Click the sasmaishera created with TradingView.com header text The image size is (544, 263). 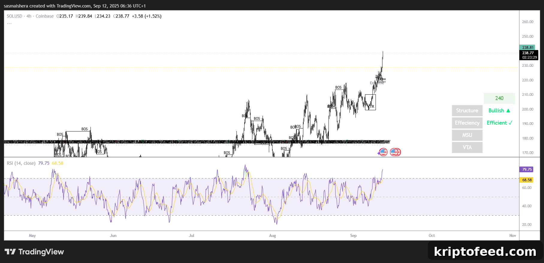[x=75, y=6]
